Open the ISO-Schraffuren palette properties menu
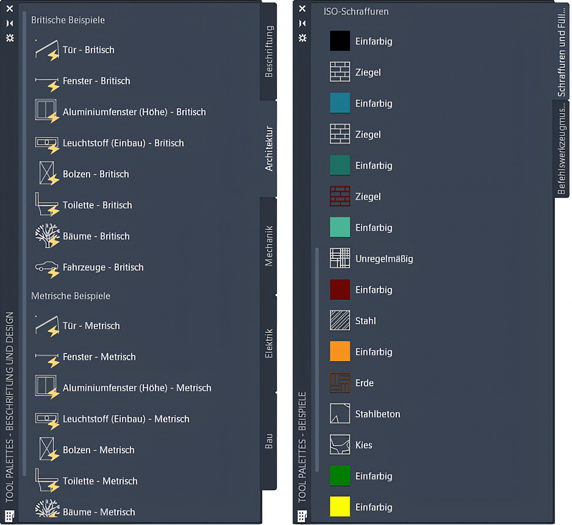This screenshot has width=572, height=525. [302, 38]
